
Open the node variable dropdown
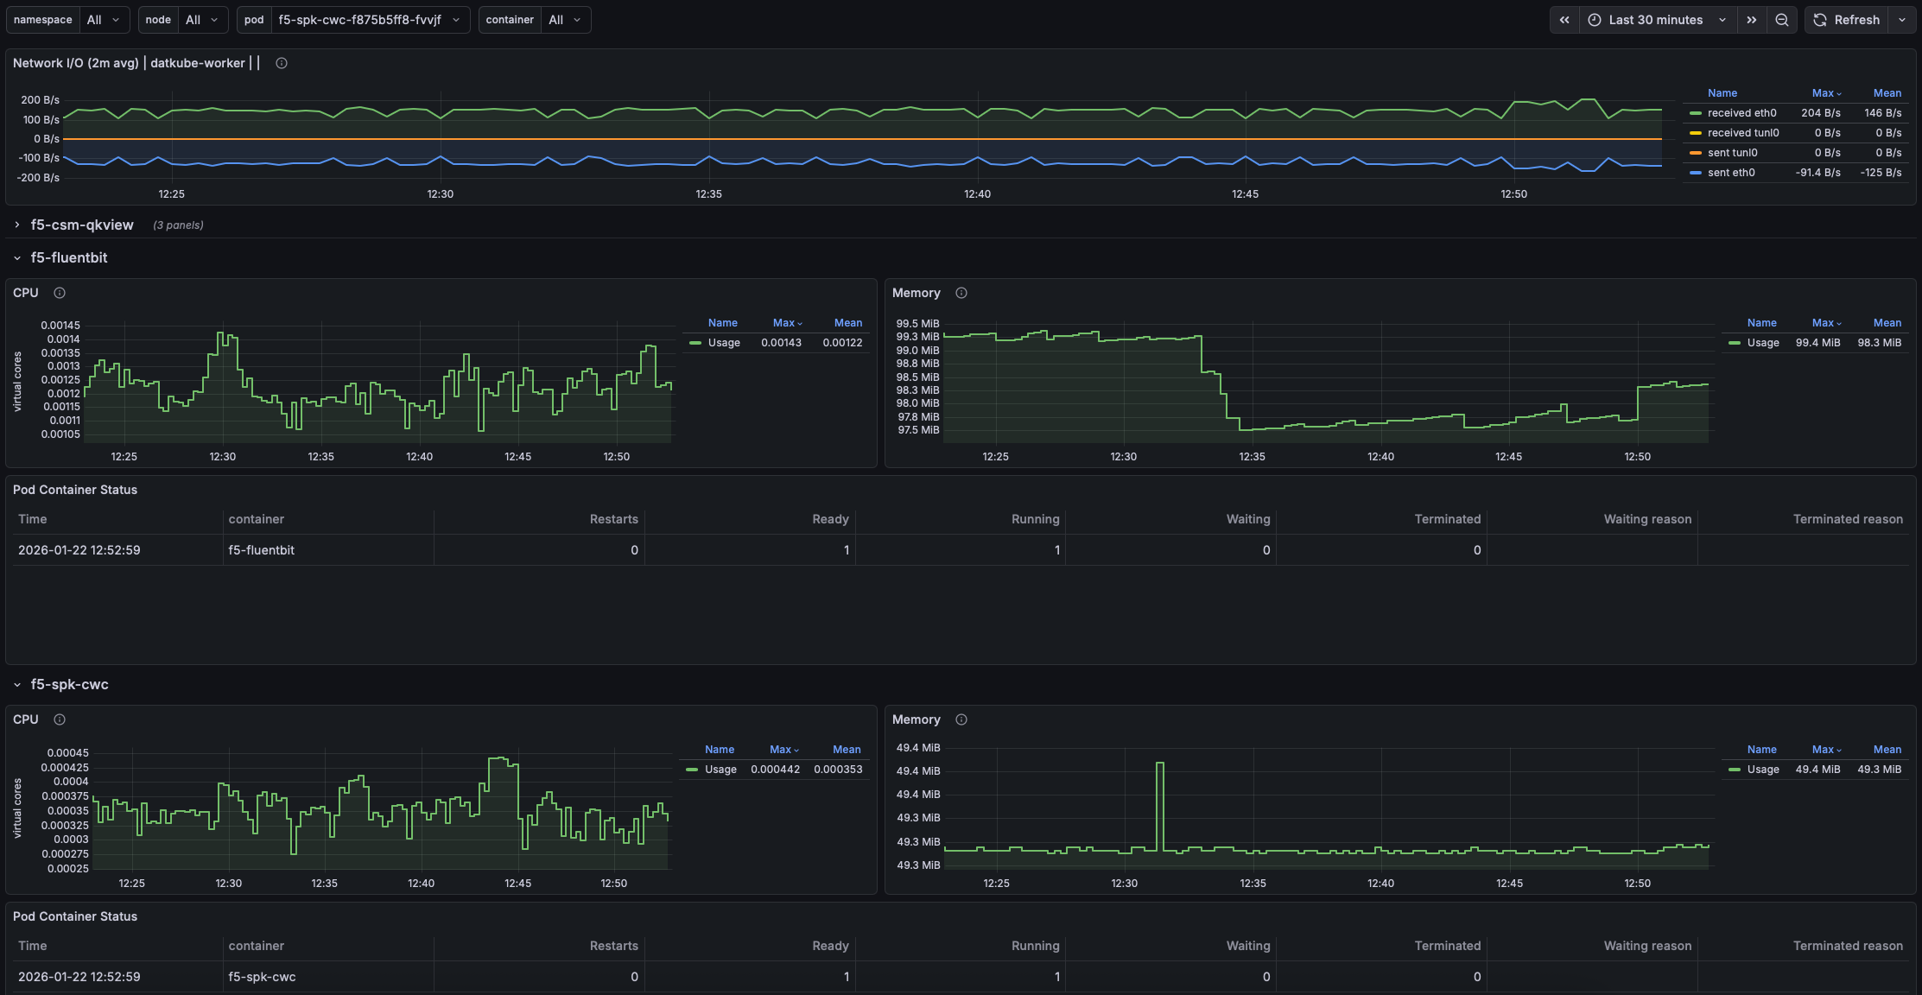(x=203, y=20)
